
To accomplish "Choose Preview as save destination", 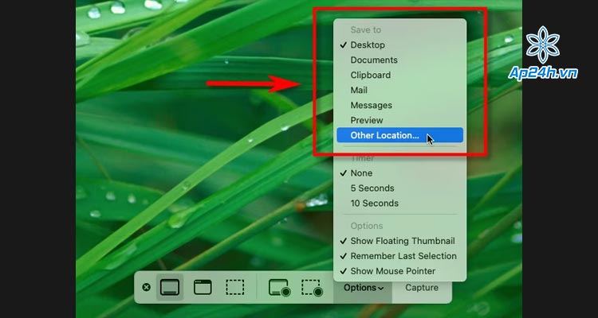I will 399,120.
